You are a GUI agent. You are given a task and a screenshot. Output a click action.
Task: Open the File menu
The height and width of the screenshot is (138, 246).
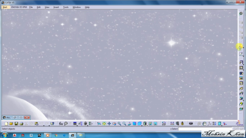coord(31,7)
